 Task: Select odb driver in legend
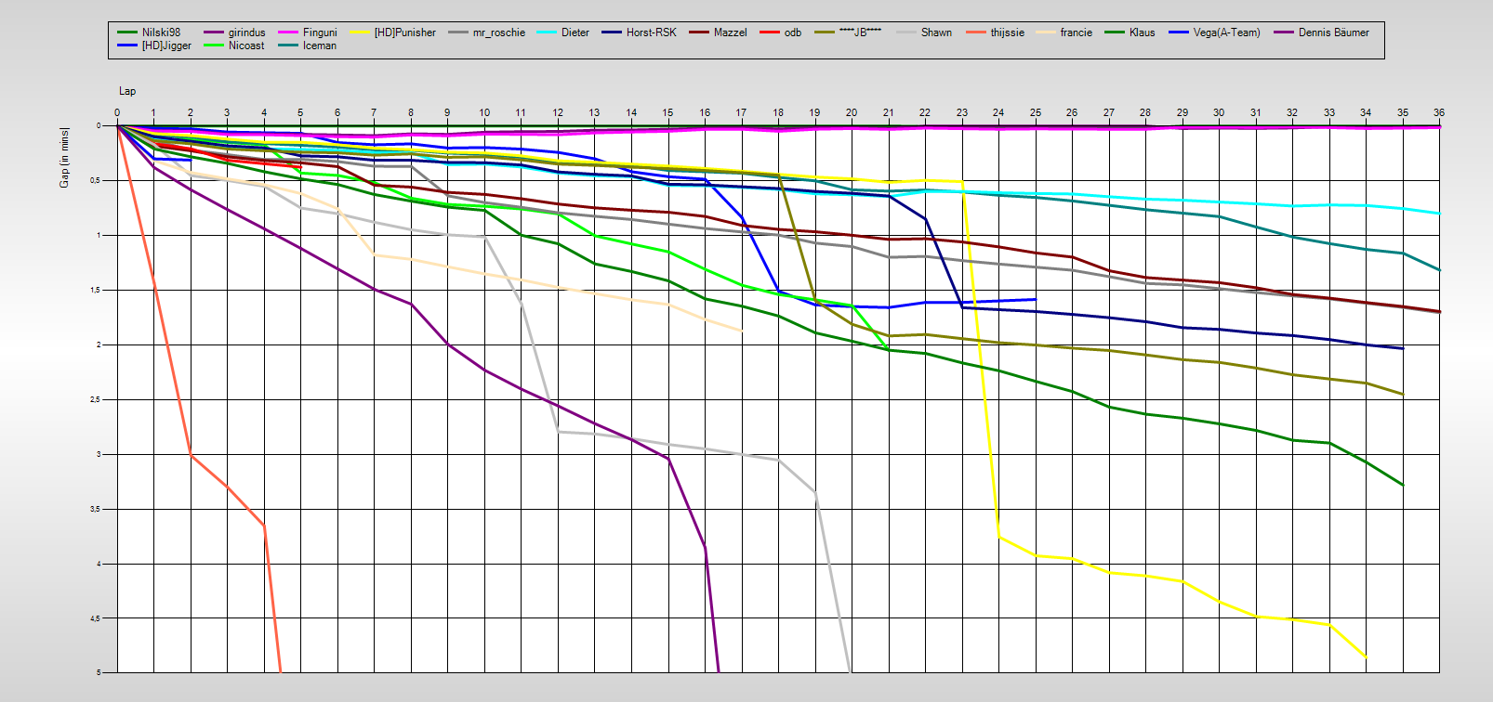tap(792, 32)
